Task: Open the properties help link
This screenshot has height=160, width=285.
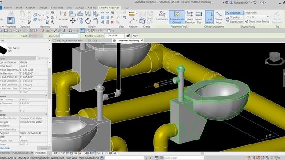Action: pyautogui.click(x=5, y=148)
